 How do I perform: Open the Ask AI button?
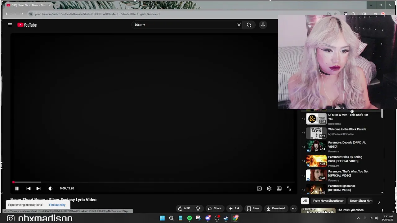pos(234,208)
